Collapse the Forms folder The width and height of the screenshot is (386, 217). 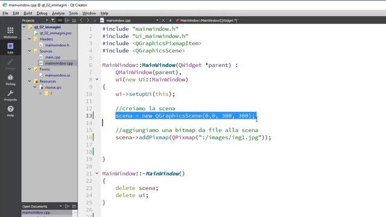tap(30, 69)
